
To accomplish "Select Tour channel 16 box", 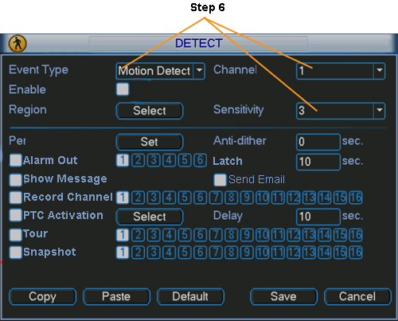I will tap(356, 235).
